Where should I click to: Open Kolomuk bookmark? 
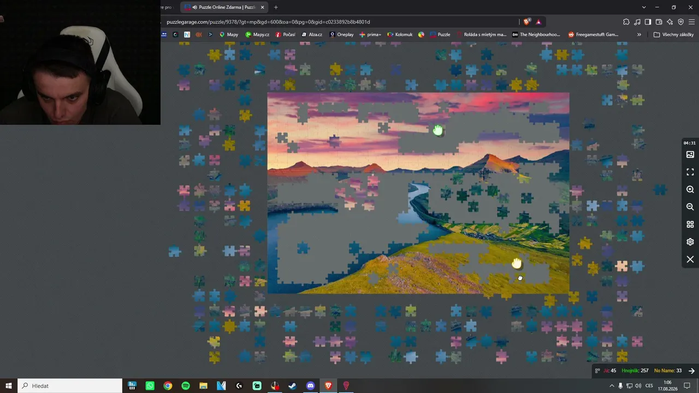400,34
